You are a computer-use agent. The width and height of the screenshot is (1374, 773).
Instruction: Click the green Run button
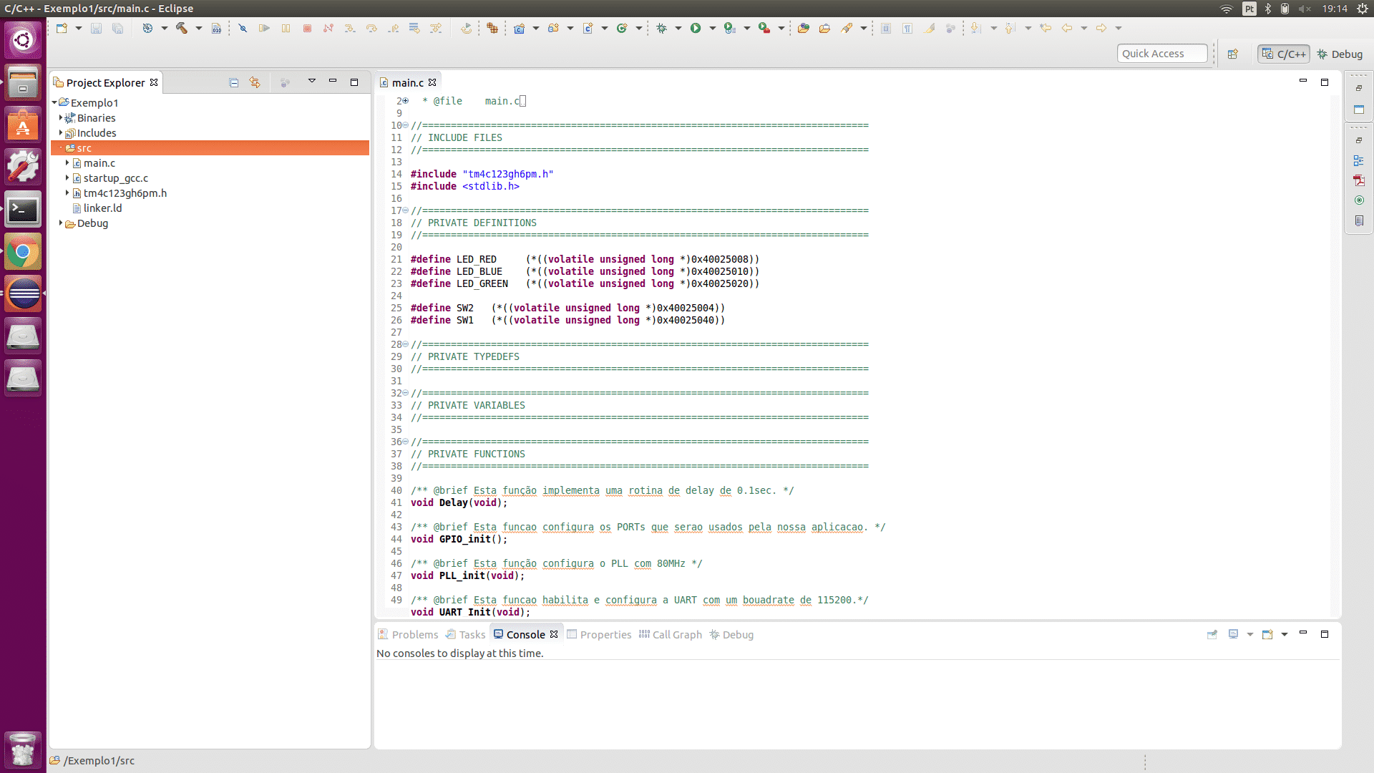696,28
